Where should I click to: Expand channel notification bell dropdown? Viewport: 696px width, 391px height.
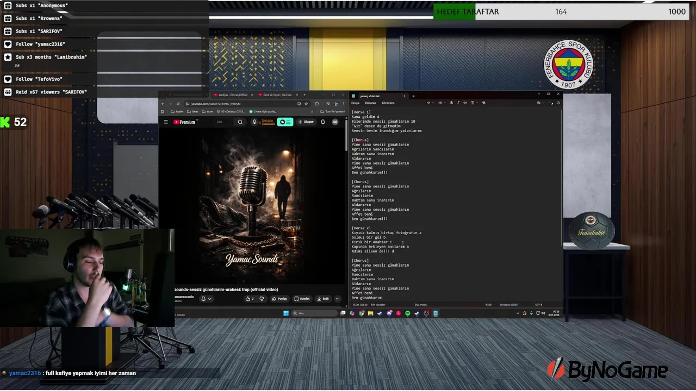pyautogui.click(x=206, y=299)
